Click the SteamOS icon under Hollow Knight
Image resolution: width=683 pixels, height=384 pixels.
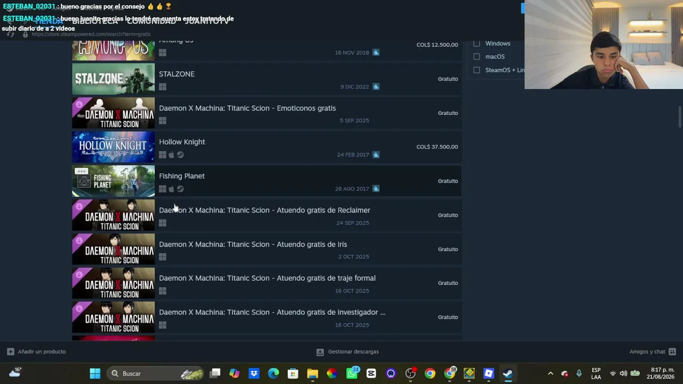180,155
